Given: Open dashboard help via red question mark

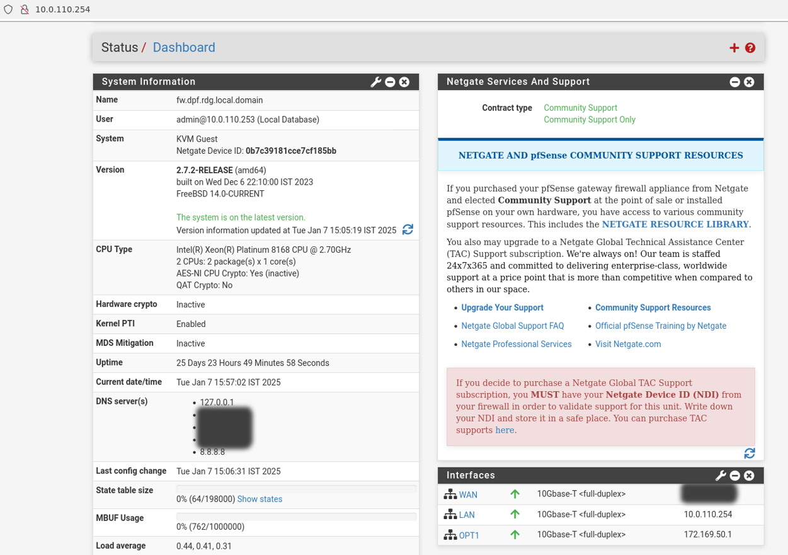Looking at the screenshot, I should [750, 47].
